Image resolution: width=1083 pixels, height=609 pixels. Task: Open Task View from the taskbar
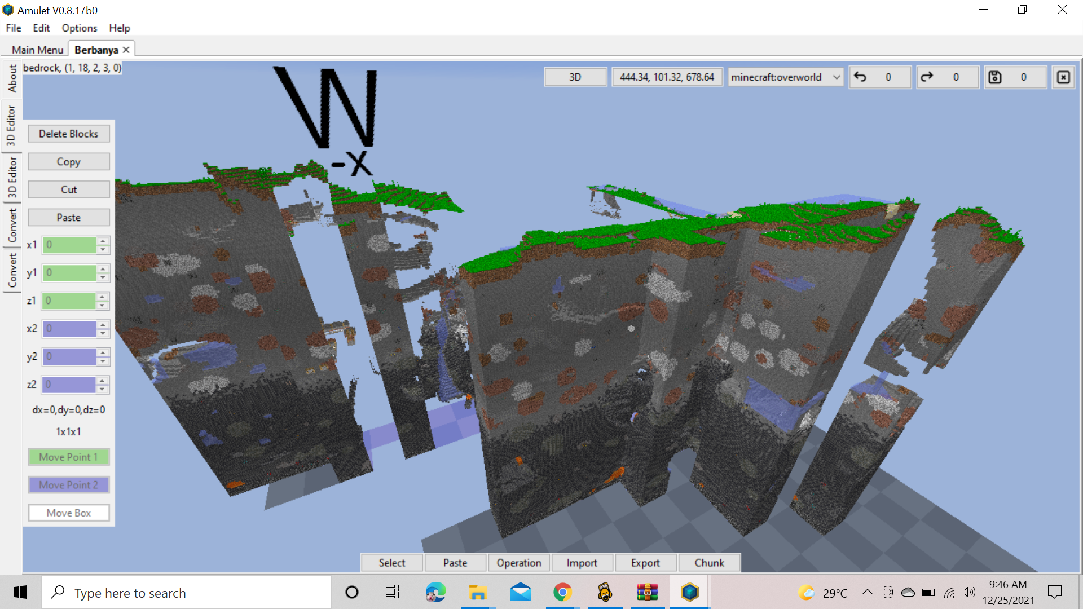(x=392, y=592)
